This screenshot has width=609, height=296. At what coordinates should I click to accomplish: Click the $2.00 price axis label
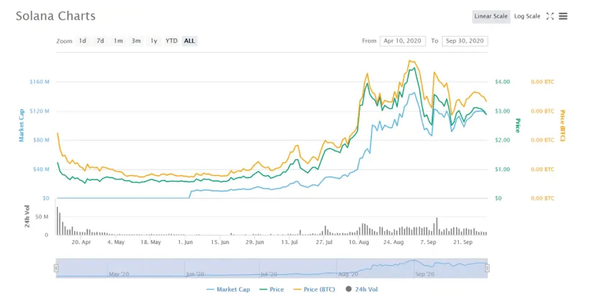click(x=503, y=140)
